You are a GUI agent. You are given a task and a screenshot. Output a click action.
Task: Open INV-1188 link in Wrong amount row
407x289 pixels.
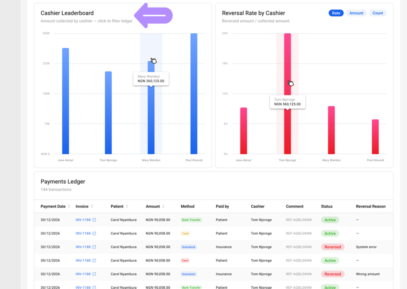pyautogui.click(x=83, y=274)
